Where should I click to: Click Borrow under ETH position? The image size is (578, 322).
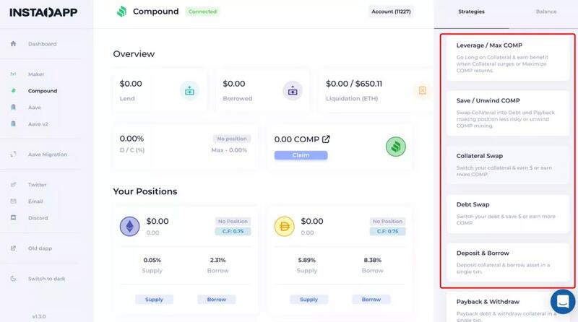216,300
